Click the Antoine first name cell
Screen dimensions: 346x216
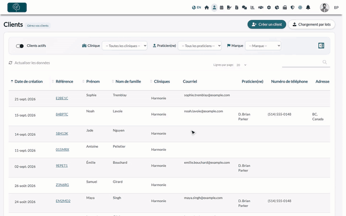click(92, 146)
